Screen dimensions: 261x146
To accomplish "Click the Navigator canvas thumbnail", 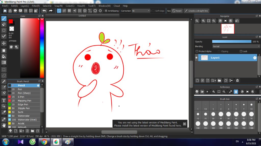I will pyautogui.click(x=228, y=29).
